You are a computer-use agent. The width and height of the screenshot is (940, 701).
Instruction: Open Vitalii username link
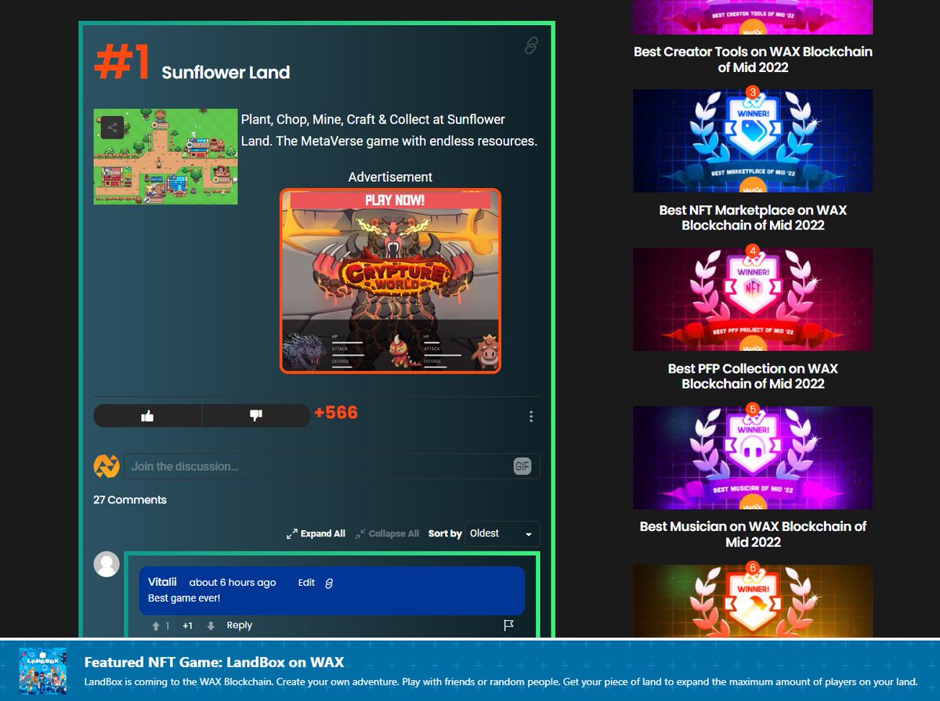[x=162, y=582]
